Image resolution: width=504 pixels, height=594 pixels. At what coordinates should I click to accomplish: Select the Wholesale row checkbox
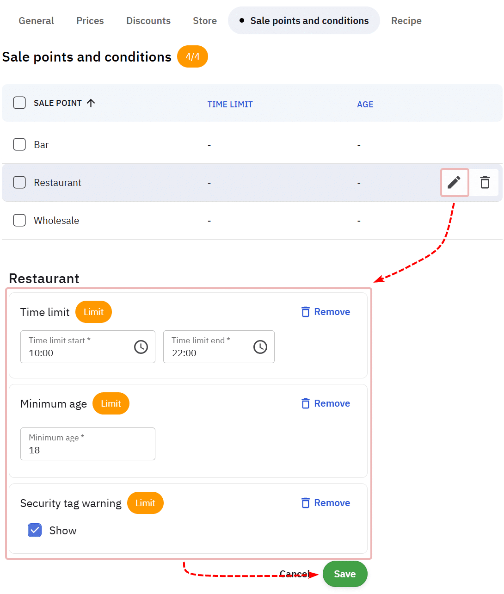coord(19,220)
